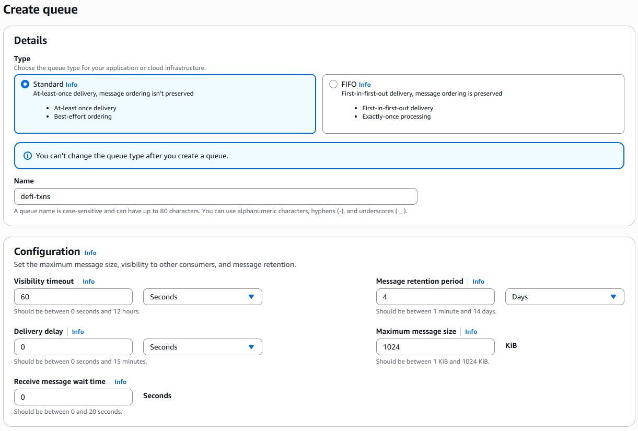The image size is (638, 431).
Task: Click Info link beside Message retention period
Action: coord(478,282)
